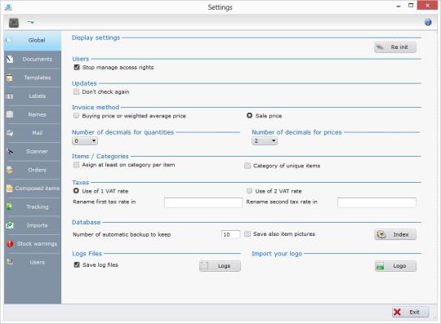Viewport: 441px width, 324px height.
Task: Click the Exit button
Action: point(410,312)
